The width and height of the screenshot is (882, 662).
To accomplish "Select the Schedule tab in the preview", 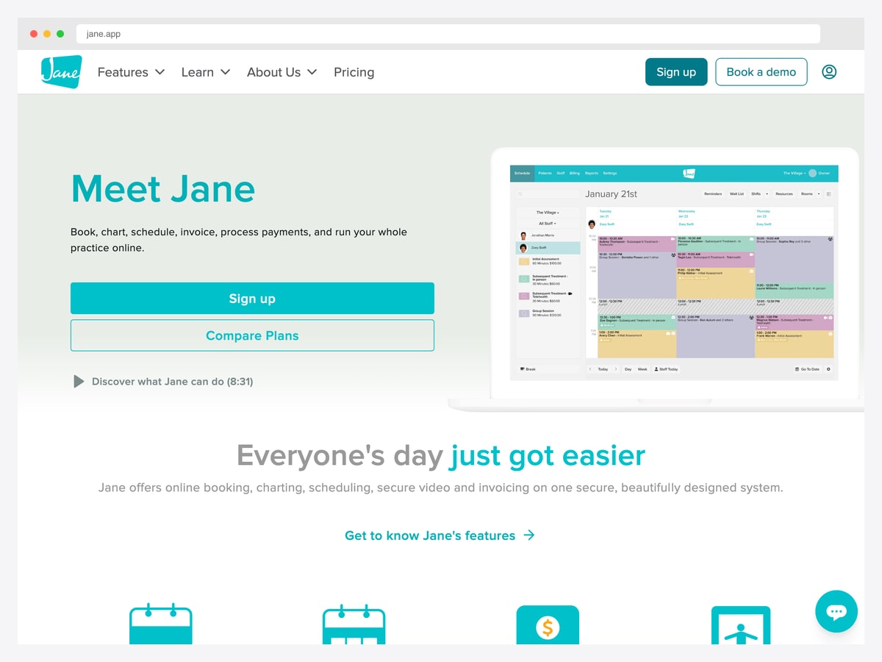I will (x=522, y=174).
